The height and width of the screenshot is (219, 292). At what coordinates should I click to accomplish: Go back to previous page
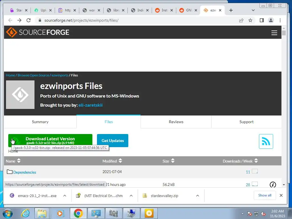point(10,20)
